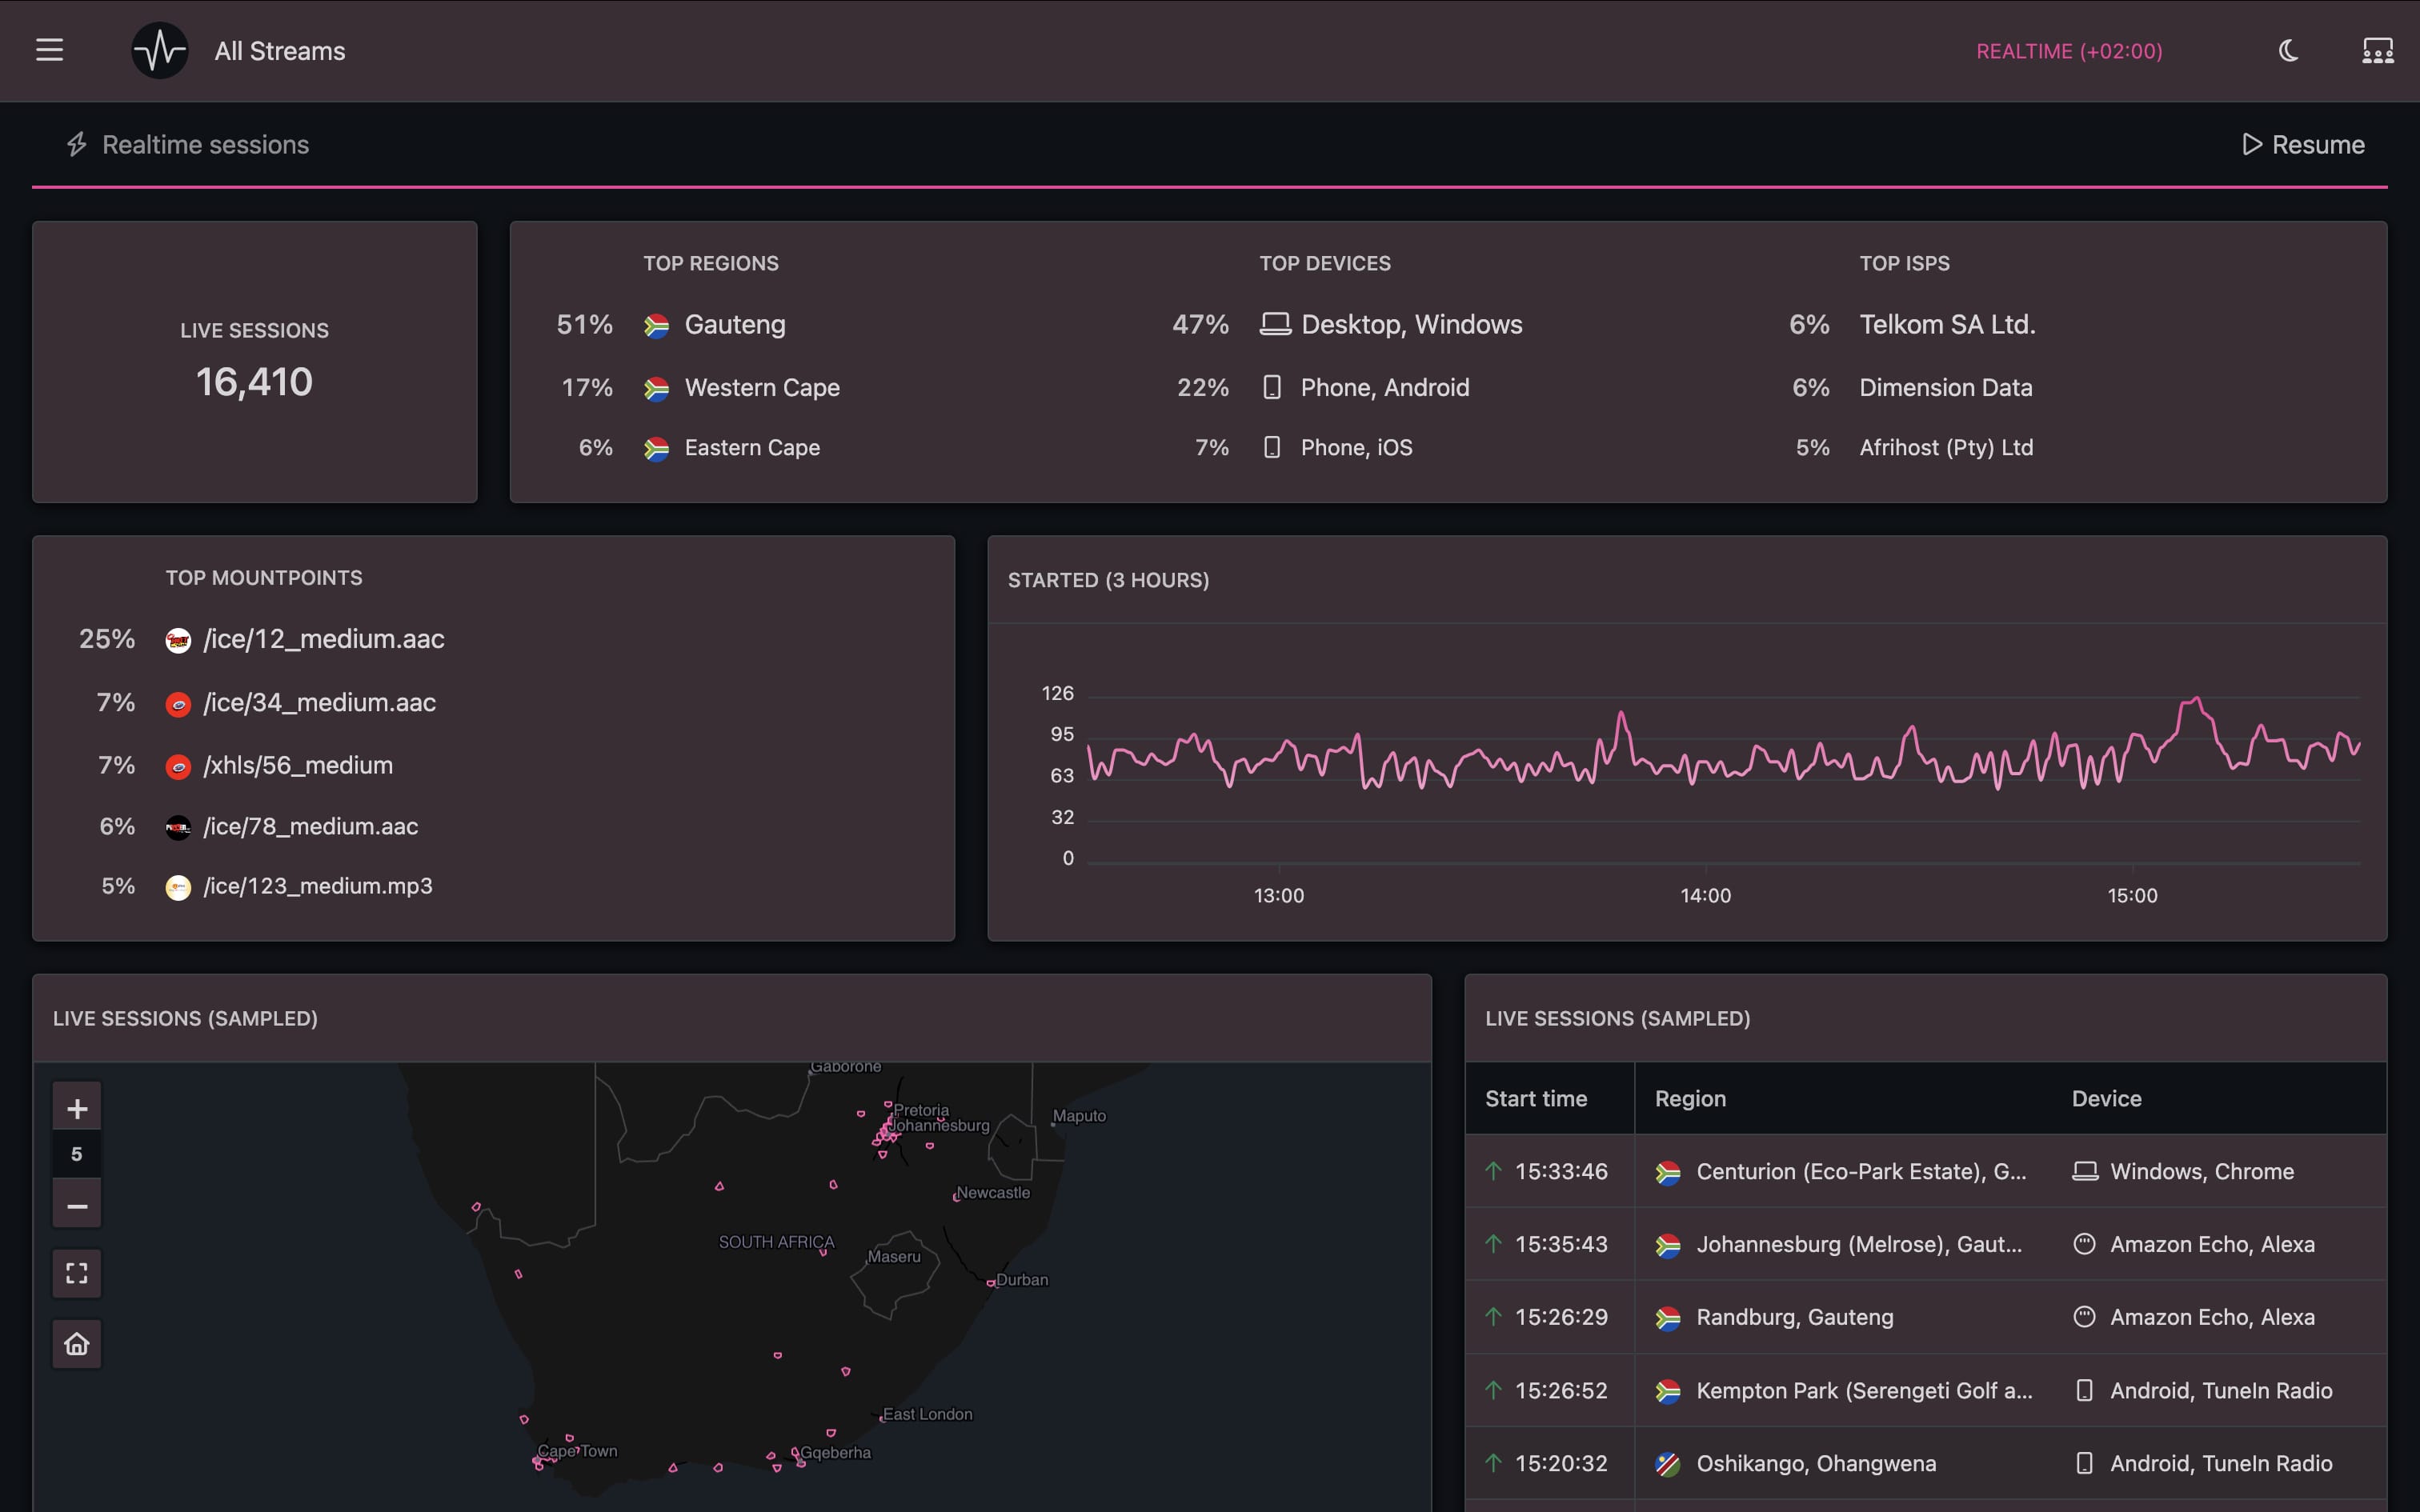
Task: Click the map zoom-out minus icon
Action: click(x=77, y=1204)
